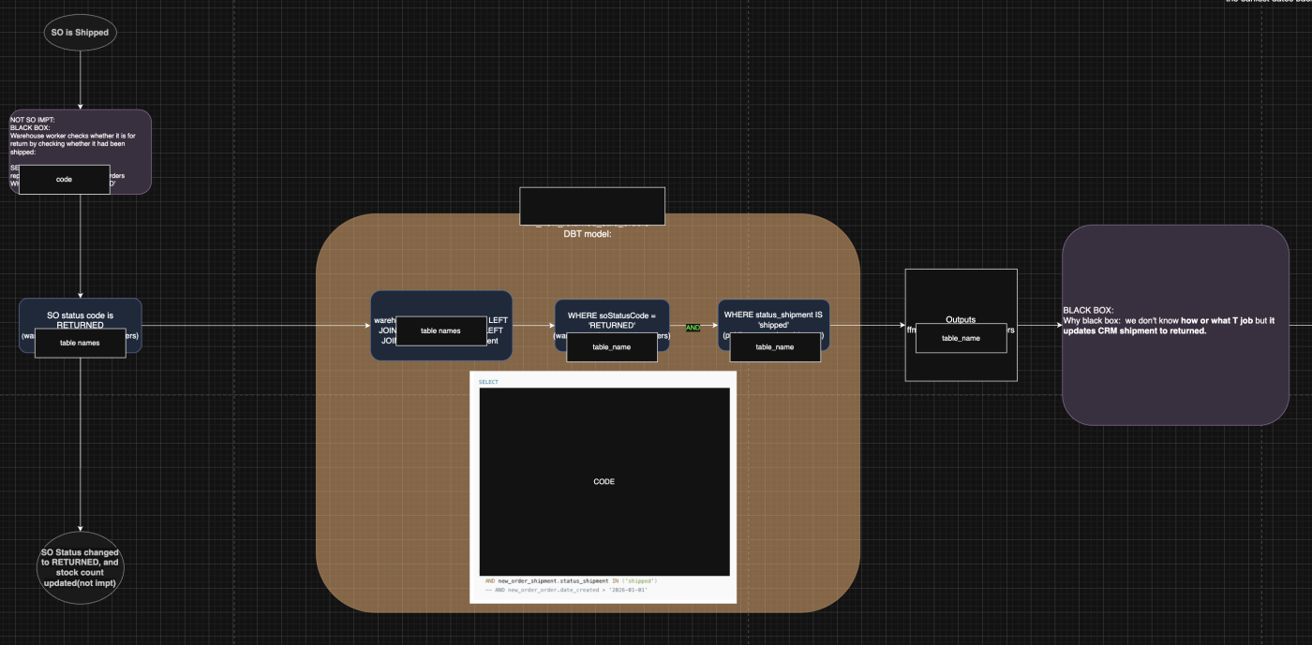Select the purple "BLACK BOX: Why black box" node
The height and width of the screenshot is (645, 1312).
point(1175,325)
